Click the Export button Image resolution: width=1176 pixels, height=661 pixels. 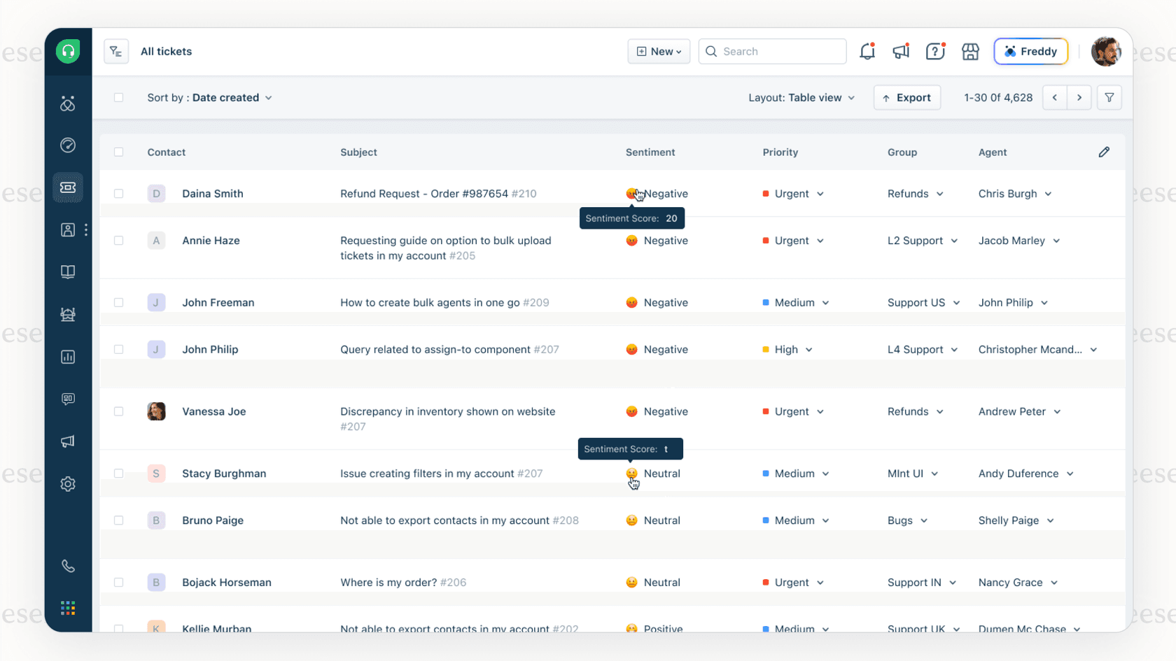pyautogui.click(x=906, y=97)
